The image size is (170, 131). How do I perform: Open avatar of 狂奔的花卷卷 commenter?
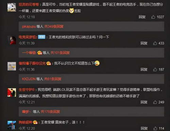[12, 7]
